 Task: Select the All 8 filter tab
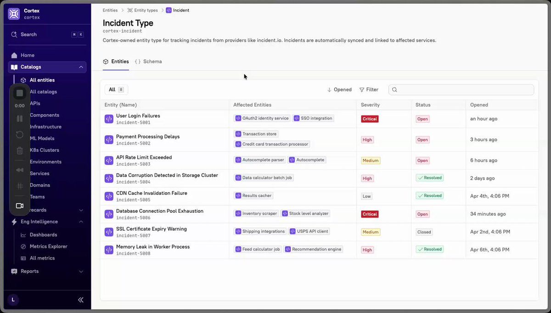(116, 90)
